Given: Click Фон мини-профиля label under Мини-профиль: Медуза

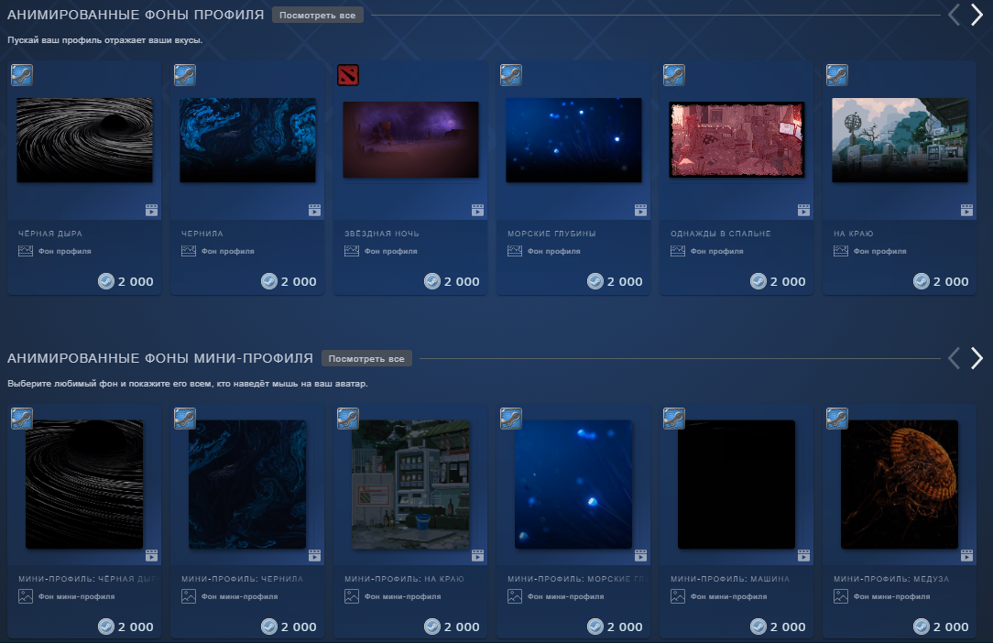Looking at the screenshot, I should tap(891, 597).
